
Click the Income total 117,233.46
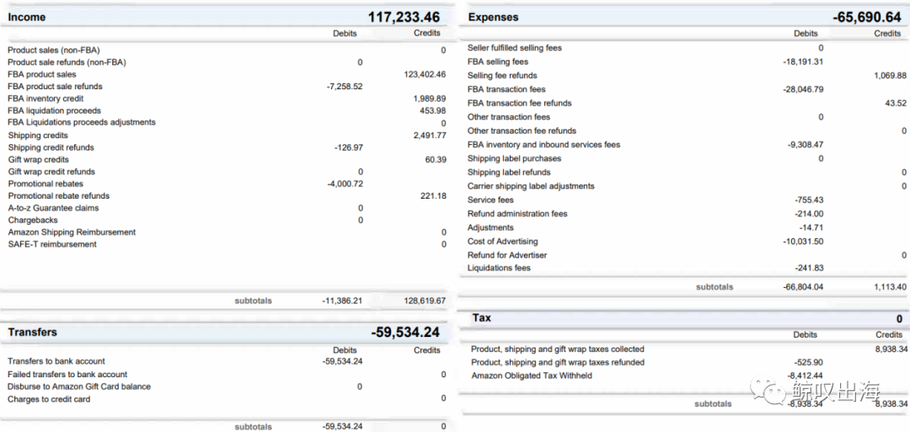click(404, 17)
